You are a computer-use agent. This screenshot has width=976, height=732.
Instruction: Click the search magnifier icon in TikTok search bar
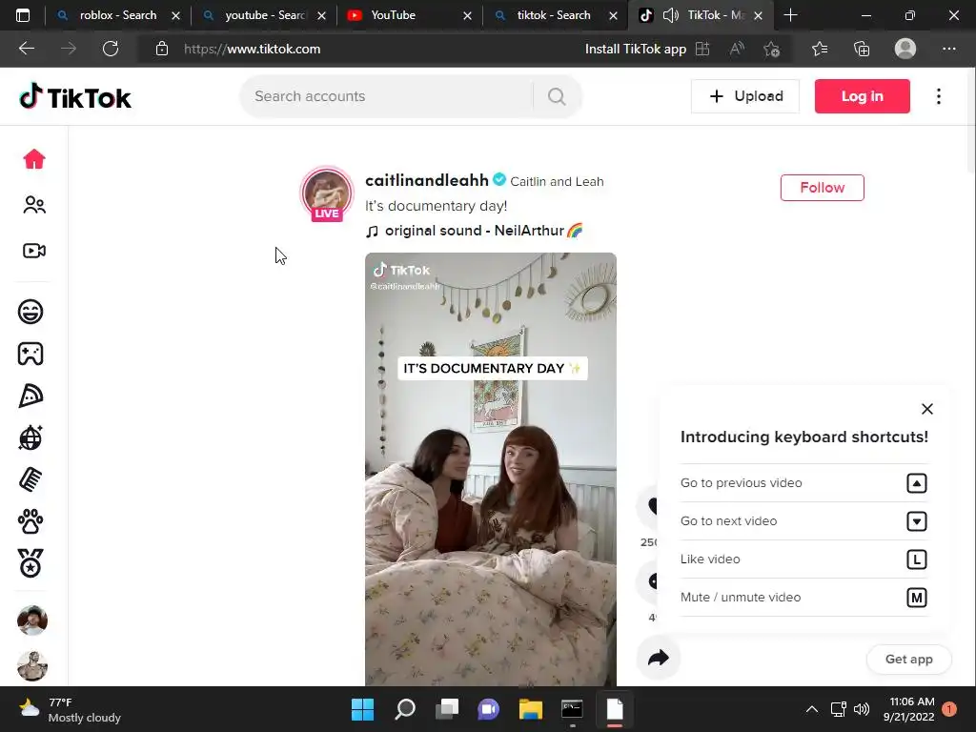pos(557,96)
